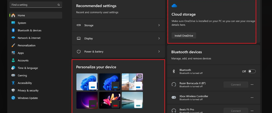This screenshot has width=272, height=113.
Task: Click the Personalization paintbrush icon
Action: pos(13,45)
